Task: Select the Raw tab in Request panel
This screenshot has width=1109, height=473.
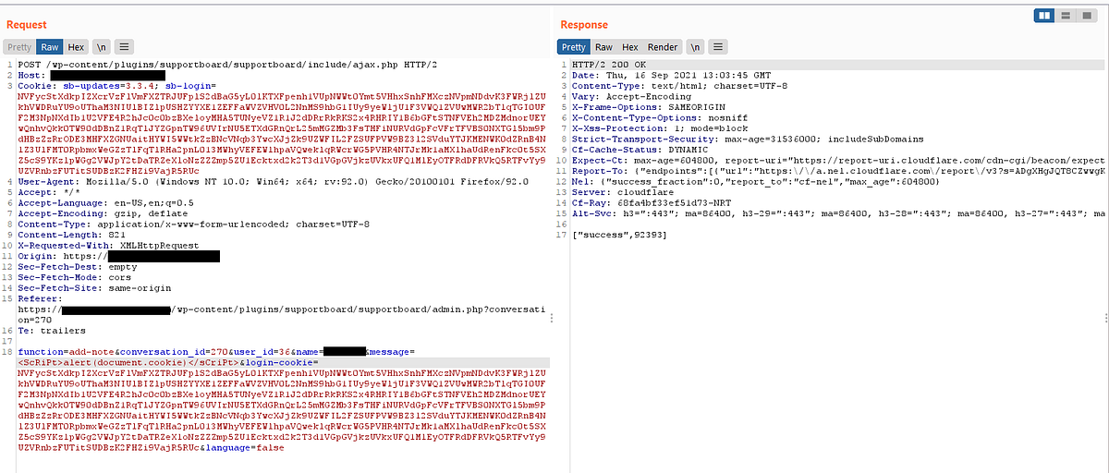Action: click(50, 46)
